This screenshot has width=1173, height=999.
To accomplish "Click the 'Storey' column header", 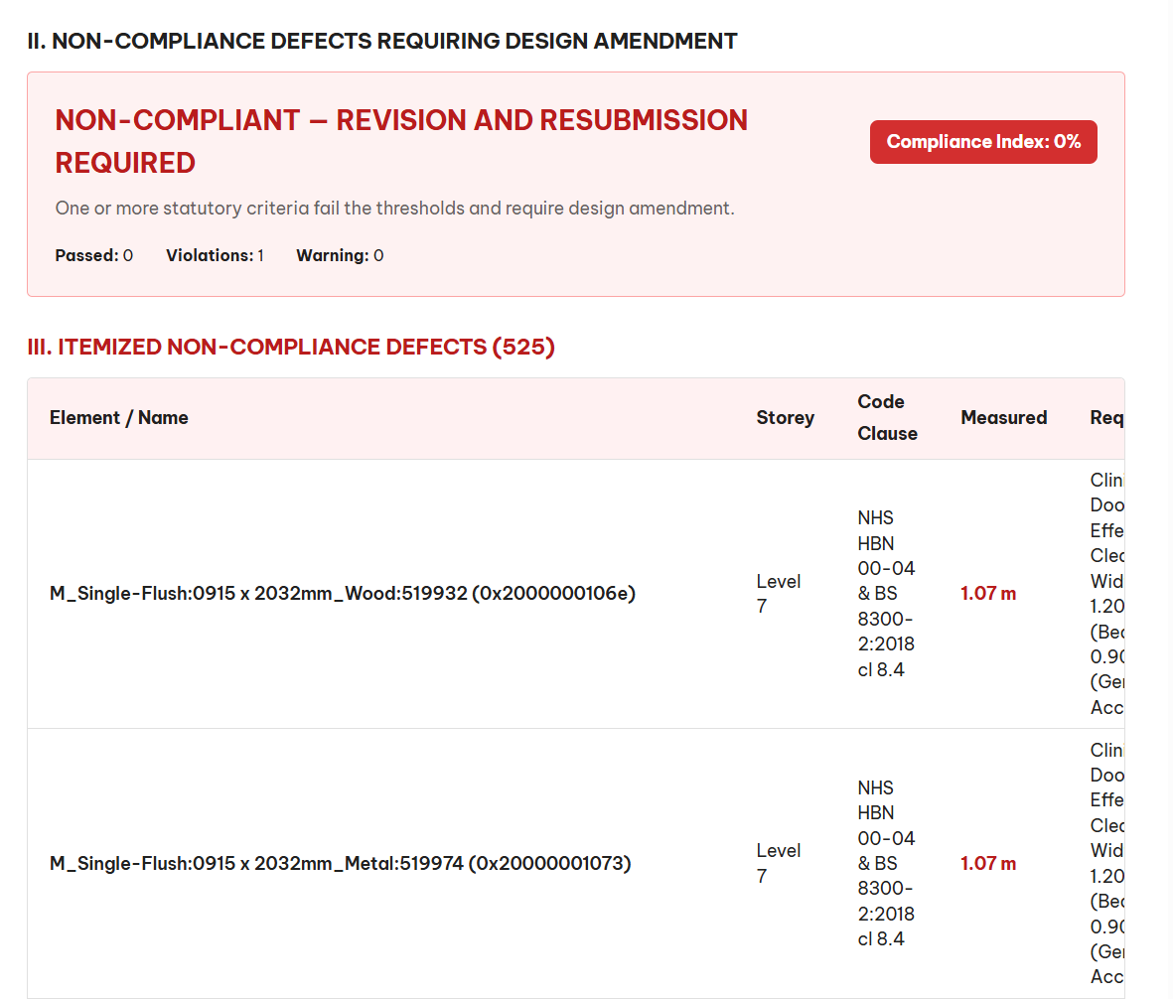I will 786,418.
